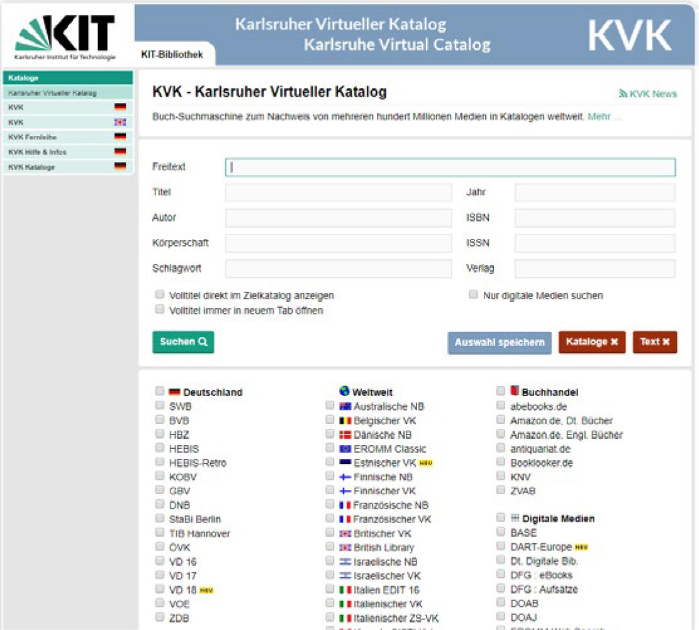Follow the 'Mehr ...' link
This screenshot has width=699, height=630.
click(604, 117)
